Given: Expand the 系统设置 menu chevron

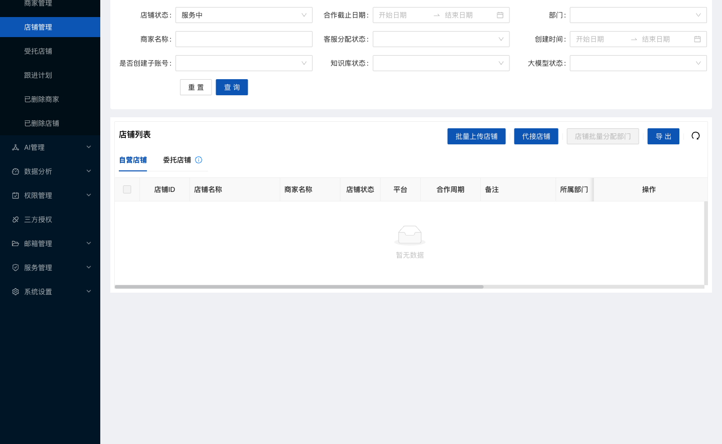Looking at the screenshot, I should pyautogui.click(x=89, y=291).
